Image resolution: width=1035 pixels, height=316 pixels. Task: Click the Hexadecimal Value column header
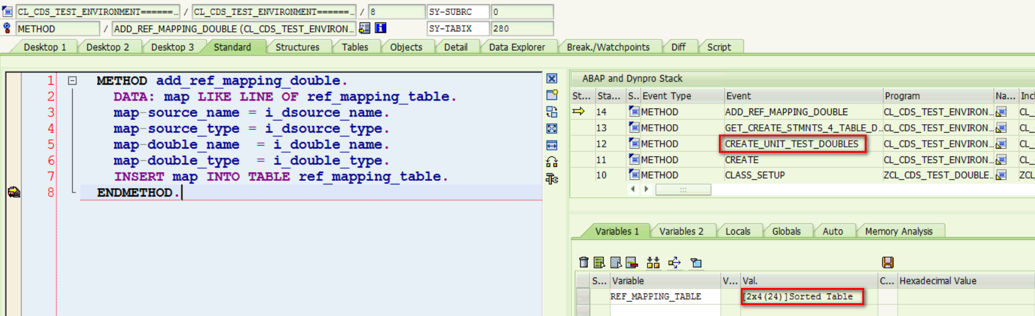pyautogui.click(x=966, y=281)
